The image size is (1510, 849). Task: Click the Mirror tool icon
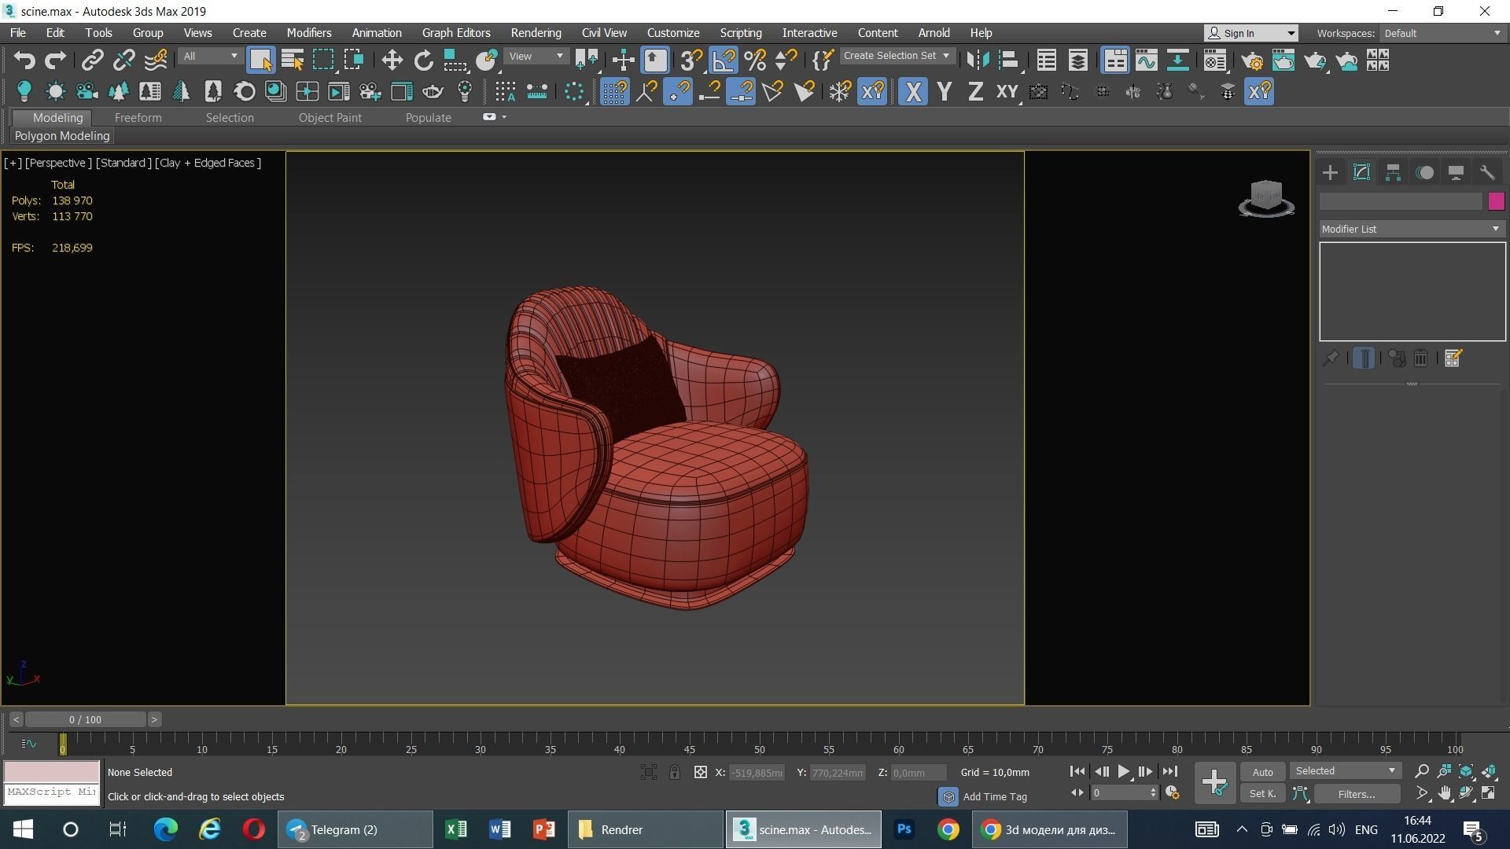[978, 61]
